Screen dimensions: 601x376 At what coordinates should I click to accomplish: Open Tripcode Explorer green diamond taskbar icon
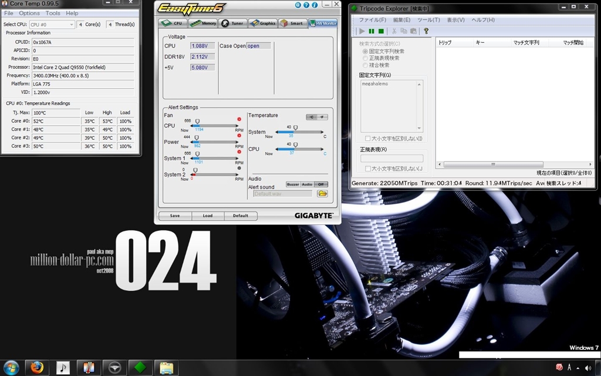click(x=140, y=368)
